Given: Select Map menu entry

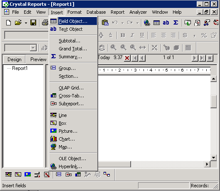Looking at the screenshot, I should click(73, 147).
